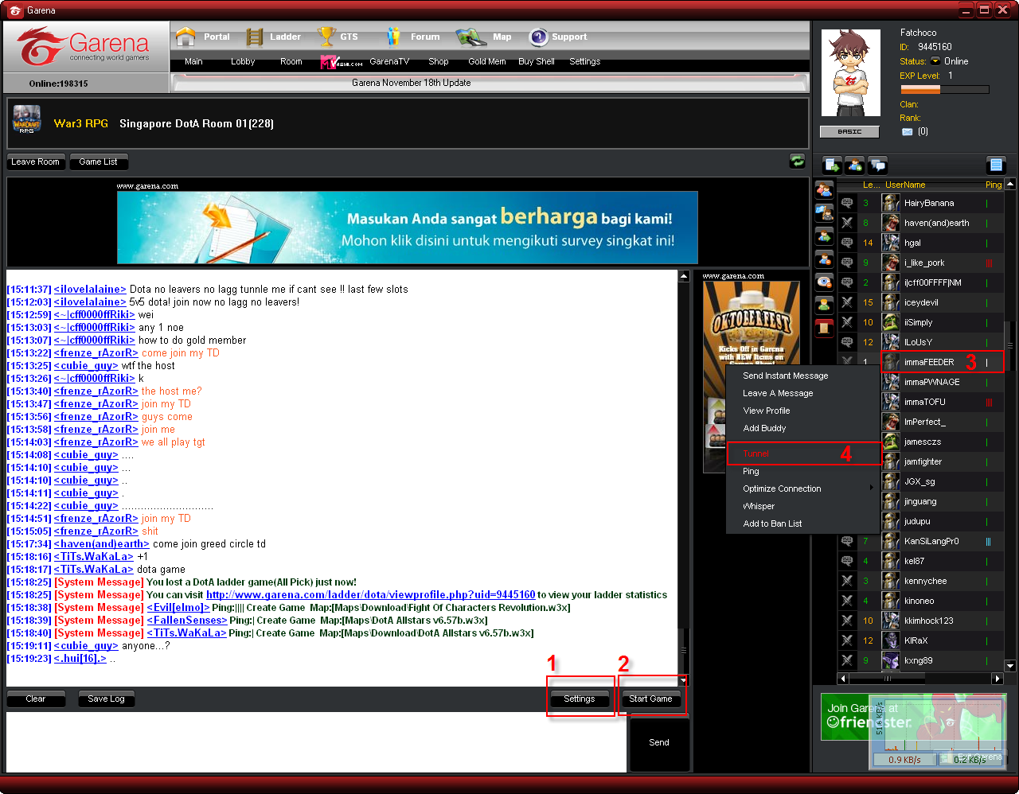
Task: Open the Online status dropdown
Action: point(935,61)
